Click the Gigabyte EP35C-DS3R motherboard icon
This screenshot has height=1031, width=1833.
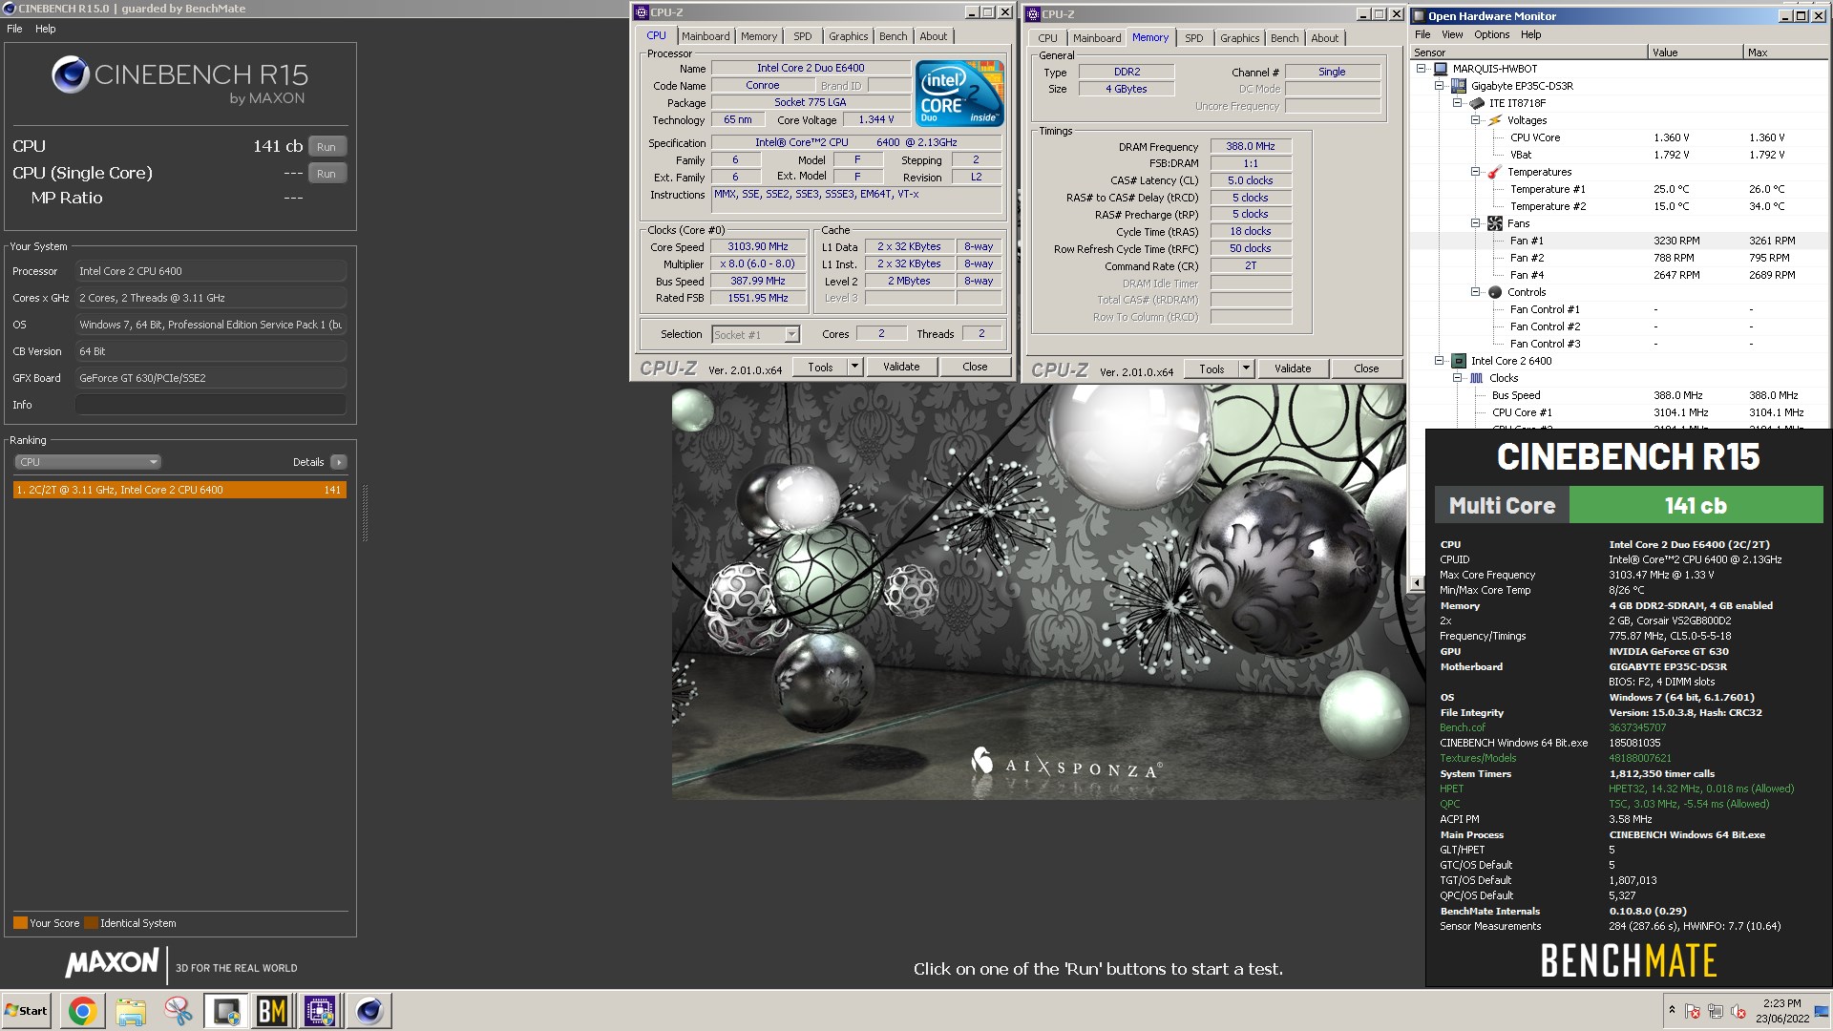tap(1458, 86)
